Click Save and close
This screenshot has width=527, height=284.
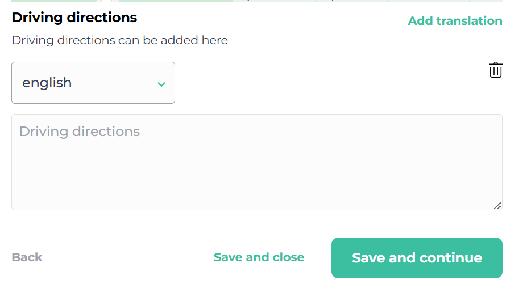click(259, 257)
